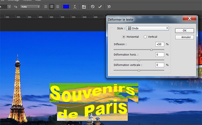Select the Vertical radio button
The image size is (202, 125).
pos(145,37)
